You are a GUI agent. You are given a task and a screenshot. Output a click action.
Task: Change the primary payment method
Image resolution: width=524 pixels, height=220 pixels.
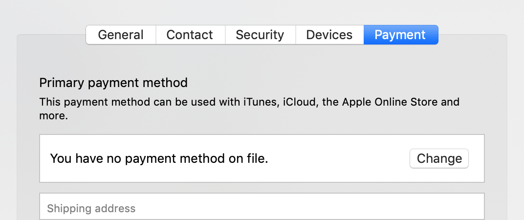pyautogui.click(x=439, y=158)
